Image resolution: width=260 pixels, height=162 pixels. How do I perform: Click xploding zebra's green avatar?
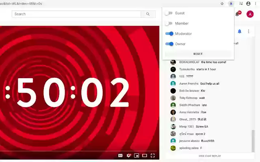pyautogui.click(x=173, y=148)
